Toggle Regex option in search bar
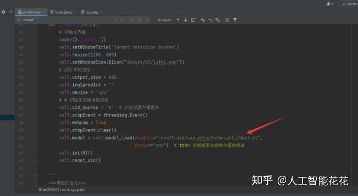Screen dimensions: 358x196 tap(147, 20)
